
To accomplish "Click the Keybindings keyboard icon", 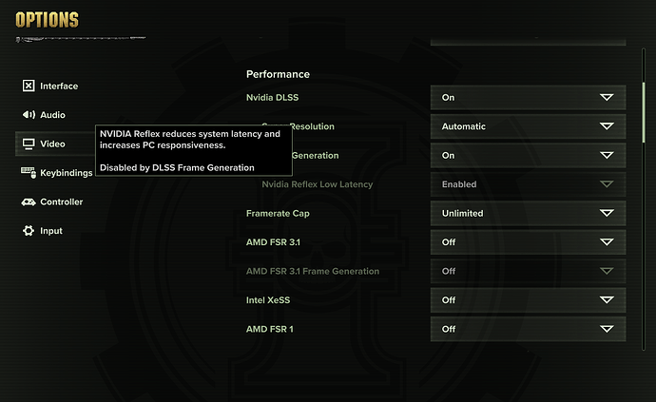I will (29, 173).
